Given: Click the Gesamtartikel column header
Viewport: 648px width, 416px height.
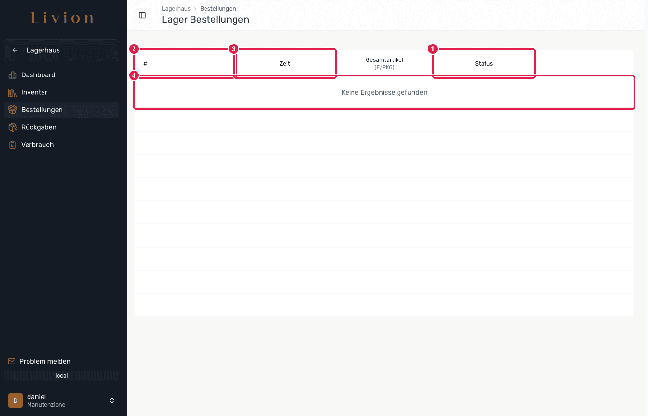Looking at the screenshot, I should pos(384,63).
